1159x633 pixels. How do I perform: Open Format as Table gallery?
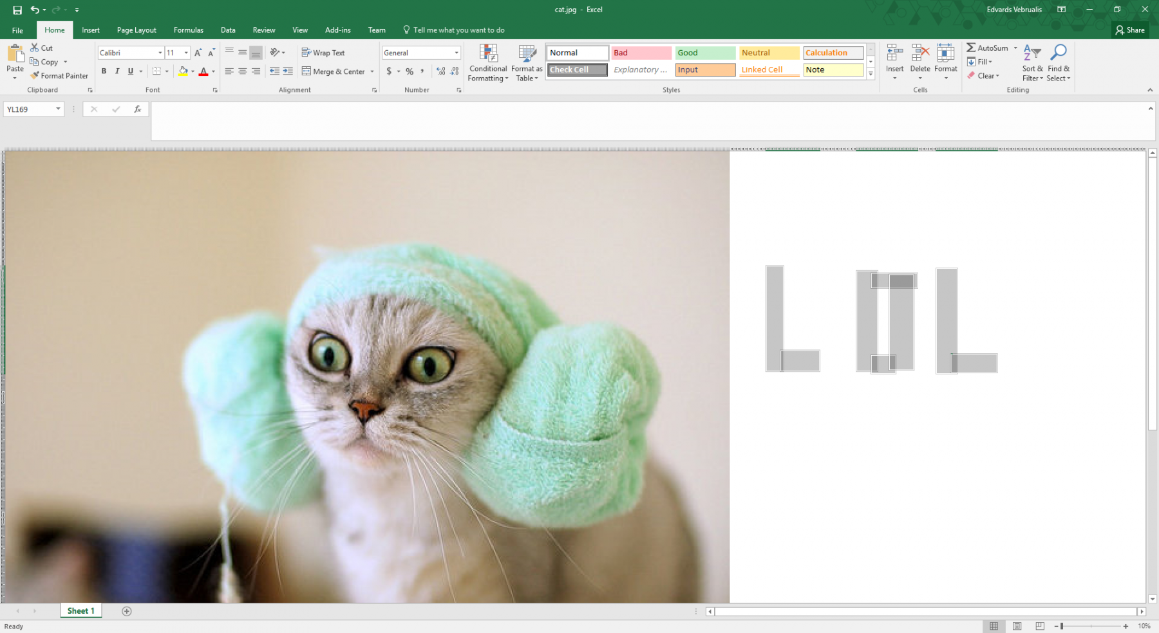(527, 63)
